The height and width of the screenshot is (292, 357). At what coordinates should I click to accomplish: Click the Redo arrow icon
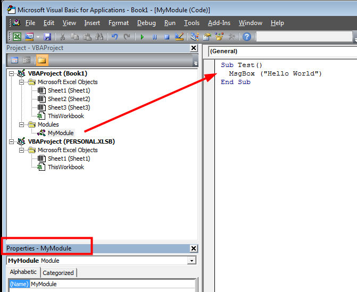click(127, 37)
